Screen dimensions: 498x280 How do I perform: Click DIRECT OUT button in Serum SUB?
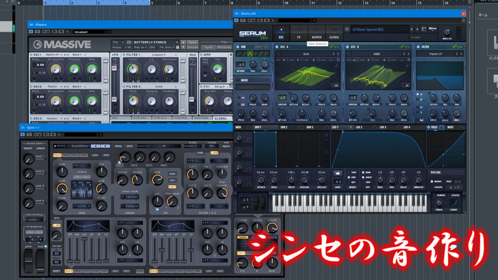click(x=261, y=47)
